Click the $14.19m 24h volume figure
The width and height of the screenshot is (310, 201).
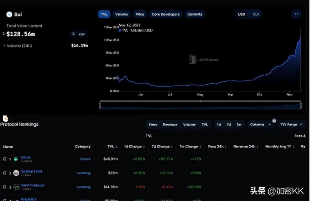79,46
